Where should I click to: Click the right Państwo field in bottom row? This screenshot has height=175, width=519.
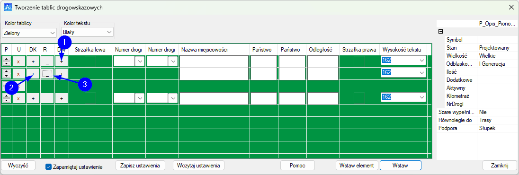pyautogui.click(x=292, y=98)
